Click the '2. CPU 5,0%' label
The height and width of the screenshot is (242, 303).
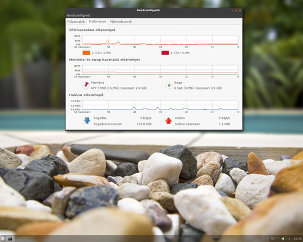point(180,53)
